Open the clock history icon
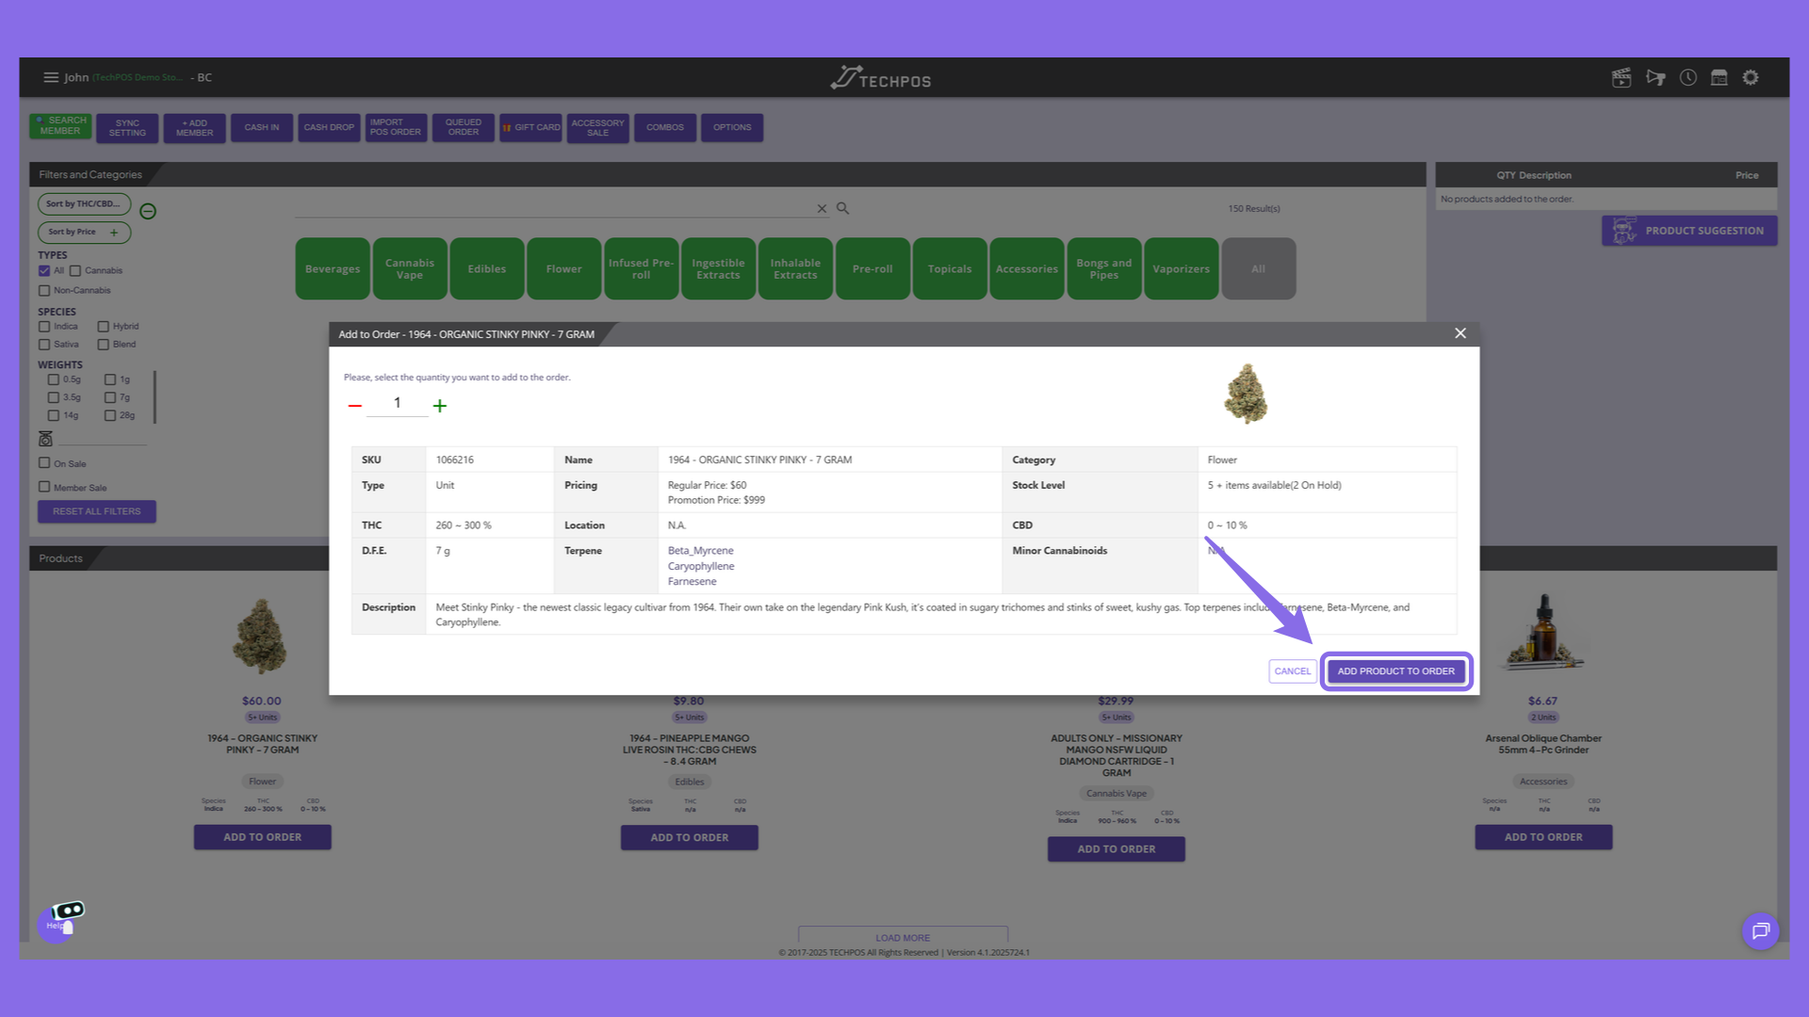Image resolution: width=1809 pixels, height=1017 pixels. pos(1688,78)
